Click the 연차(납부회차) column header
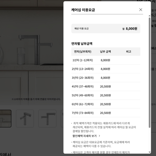 click(83, 51)
